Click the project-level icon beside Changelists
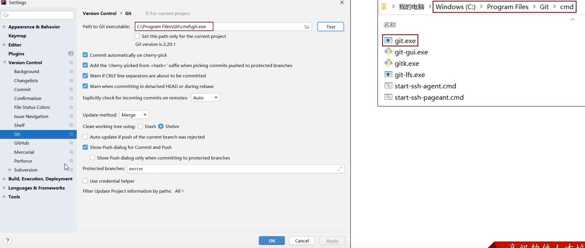585x248 pixels. click(71, 81)
